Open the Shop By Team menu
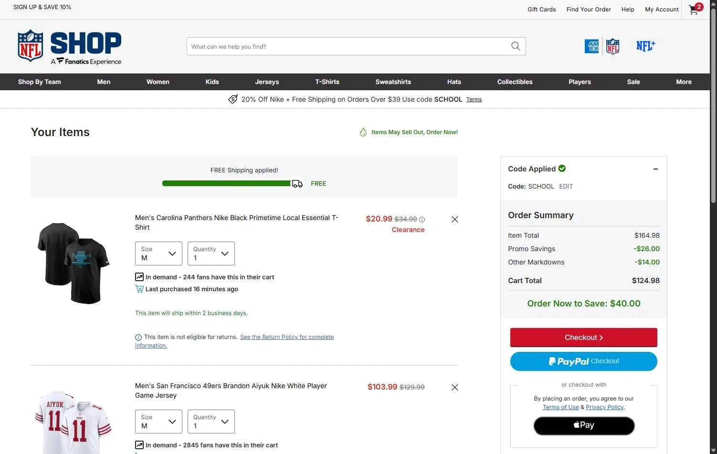The height and width of the screenshot is (454, 717). pos(40,82)
